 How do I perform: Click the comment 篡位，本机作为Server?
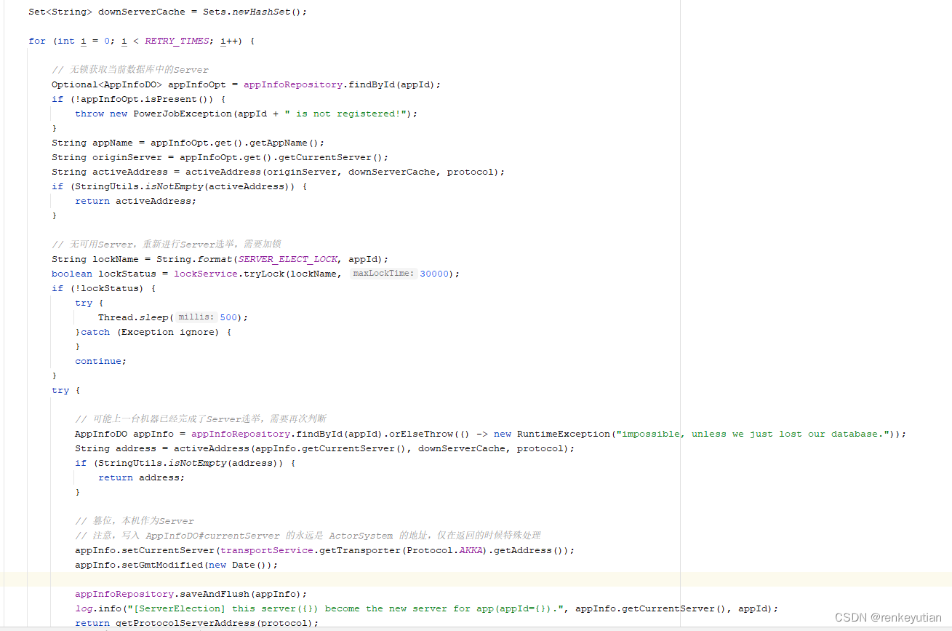click(135, 521)
